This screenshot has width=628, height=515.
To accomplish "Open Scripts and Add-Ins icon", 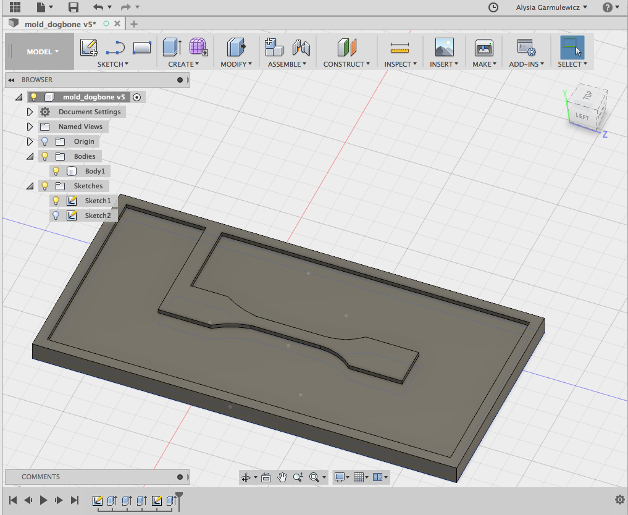I will [x=526, y=48].
